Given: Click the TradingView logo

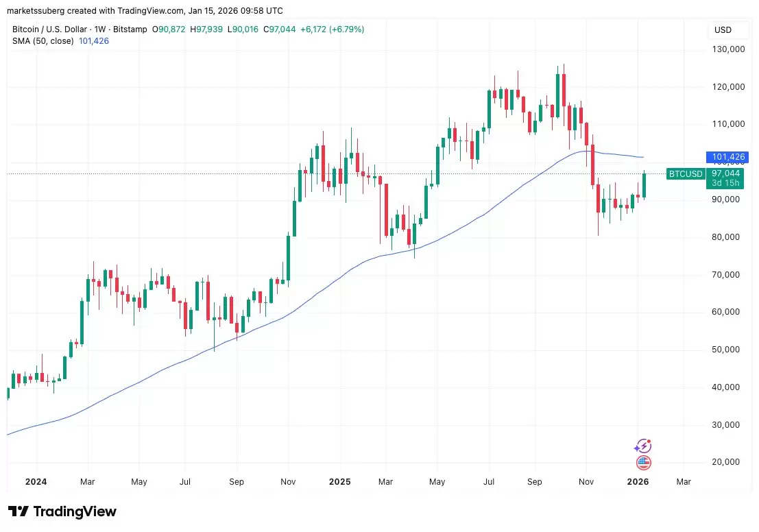Looking at the screenshot, I should 62,511.
